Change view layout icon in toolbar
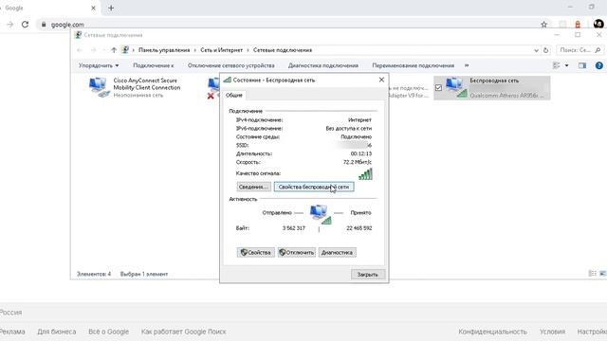This screenshot has width=607, height=341. [x=557, y=65]
